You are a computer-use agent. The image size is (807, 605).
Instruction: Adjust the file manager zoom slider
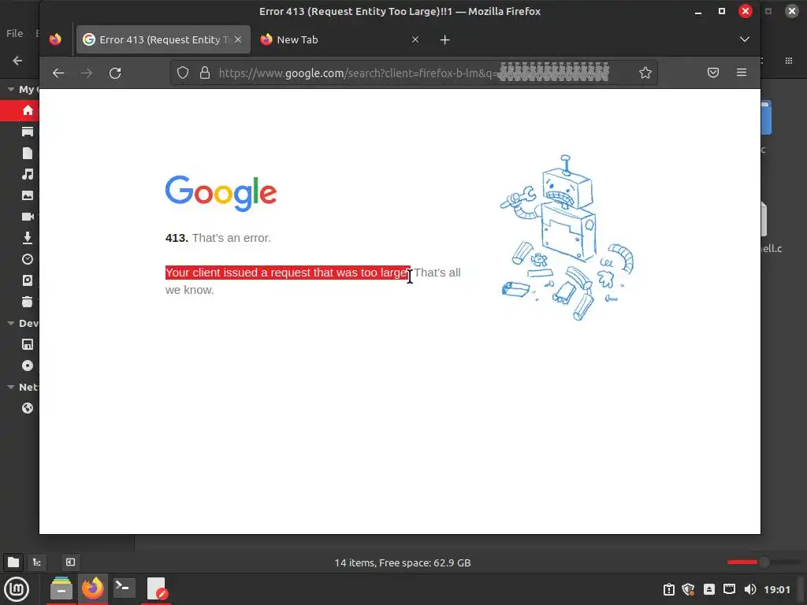pyautogui.click(x=764, y=562)
